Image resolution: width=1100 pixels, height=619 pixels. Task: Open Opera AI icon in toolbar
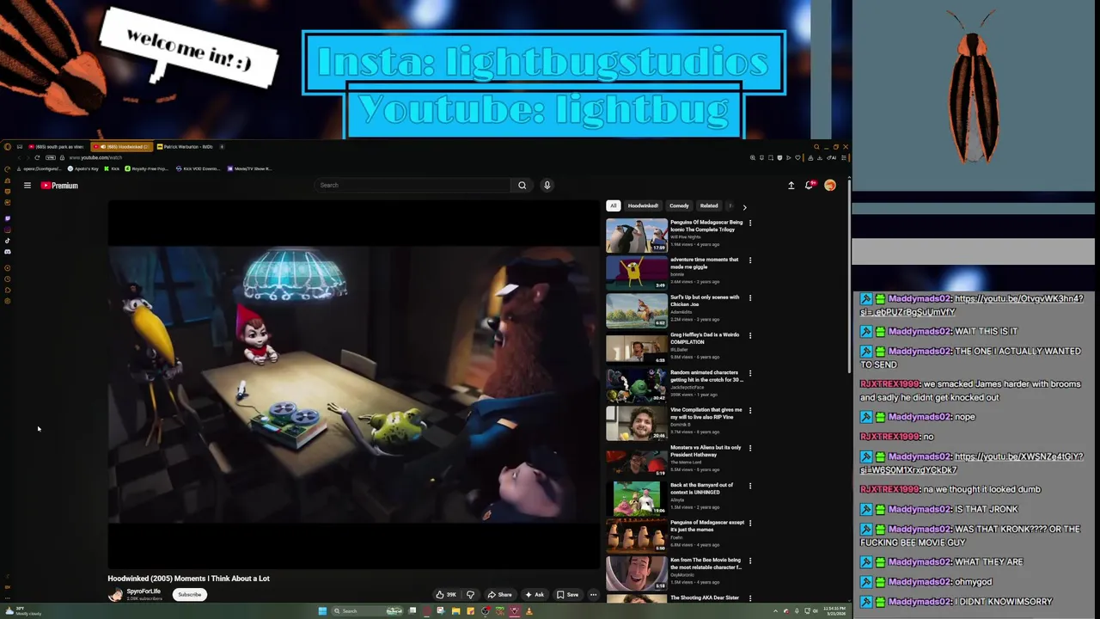(x=832, y=157)
